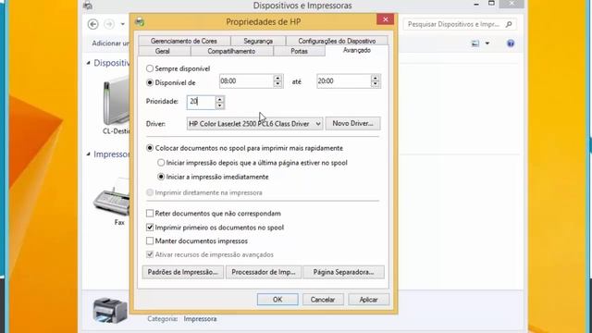Click Adicionar in the window toolbar
The width and height of the screenshot is (592, 333).
point(110,43)
